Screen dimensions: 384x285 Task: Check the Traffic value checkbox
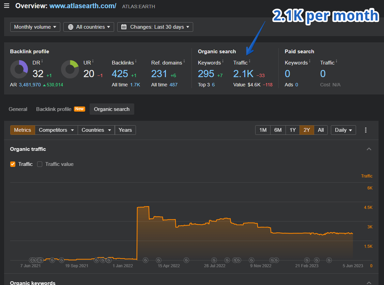[x=40, y=164]
